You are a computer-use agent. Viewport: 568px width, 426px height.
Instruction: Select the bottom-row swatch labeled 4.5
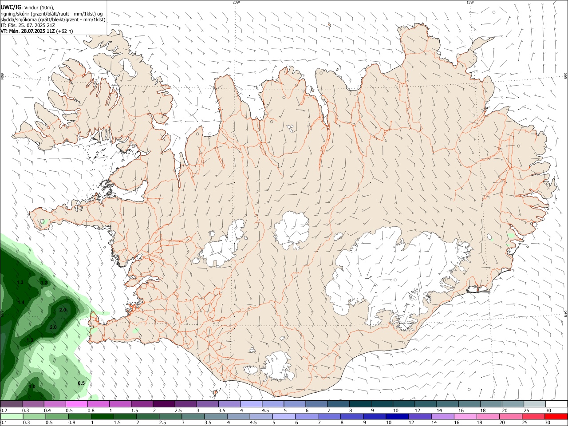coord(261,417)
